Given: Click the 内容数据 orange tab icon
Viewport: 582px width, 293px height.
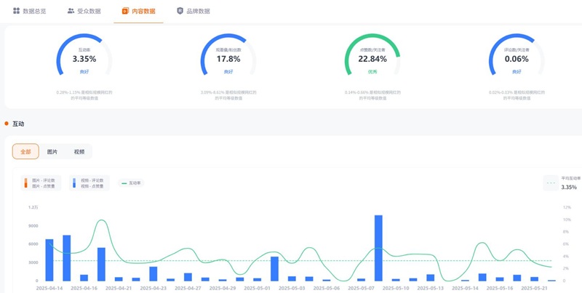Looking at the screenshot, I should 126,11.
